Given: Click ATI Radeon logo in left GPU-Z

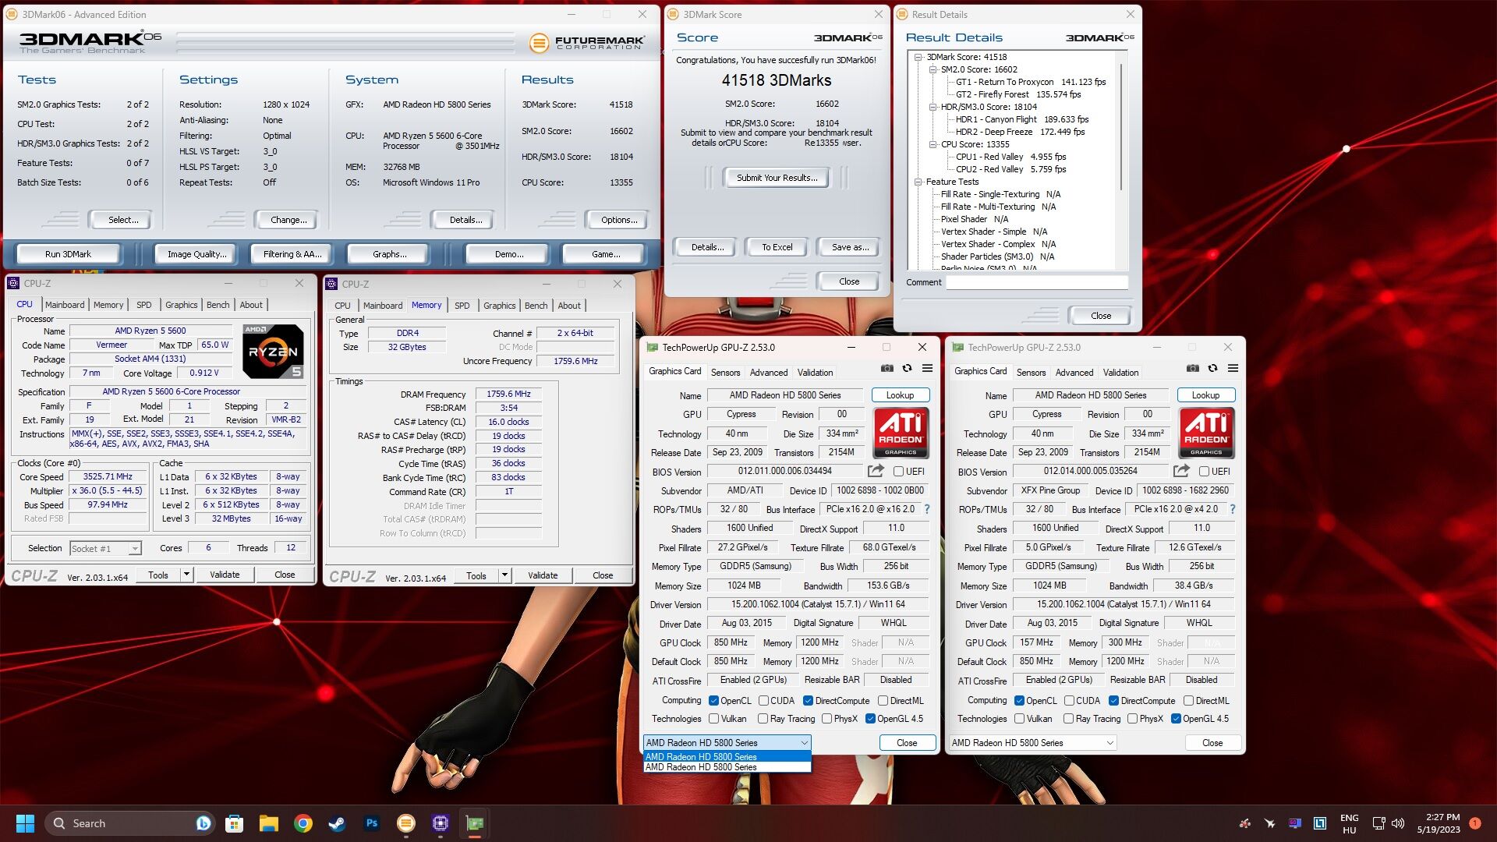Looking at the screenshot, I should pyautogui.click(x=901, y=433).
